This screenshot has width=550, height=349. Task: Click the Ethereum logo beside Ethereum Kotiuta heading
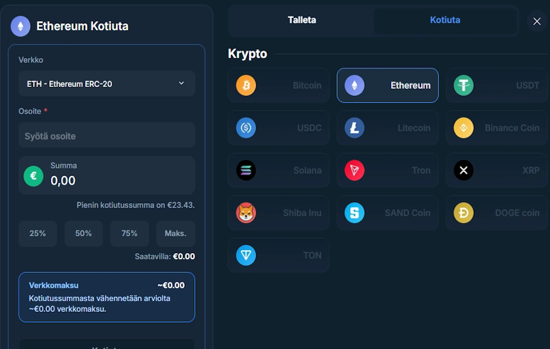click(x=21, y=26)
